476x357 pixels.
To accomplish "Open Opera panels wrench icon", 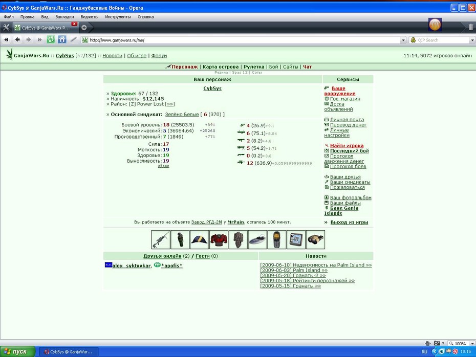I will click(6, 27).
